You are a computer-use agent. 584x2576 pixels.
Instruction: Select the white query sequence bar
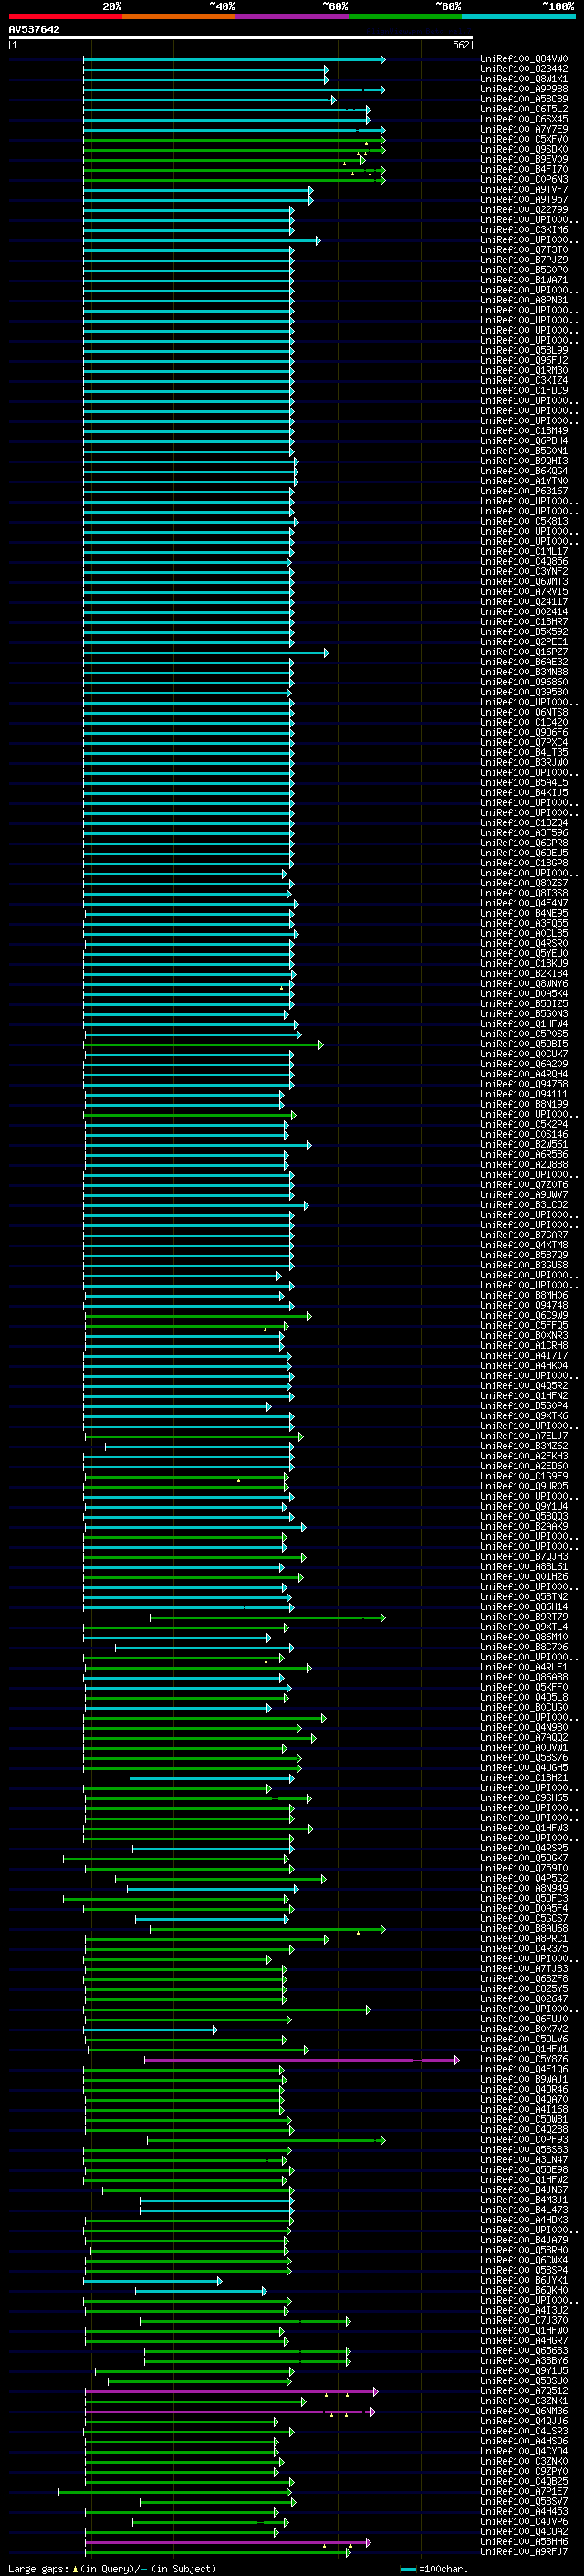tap(241, 38)
